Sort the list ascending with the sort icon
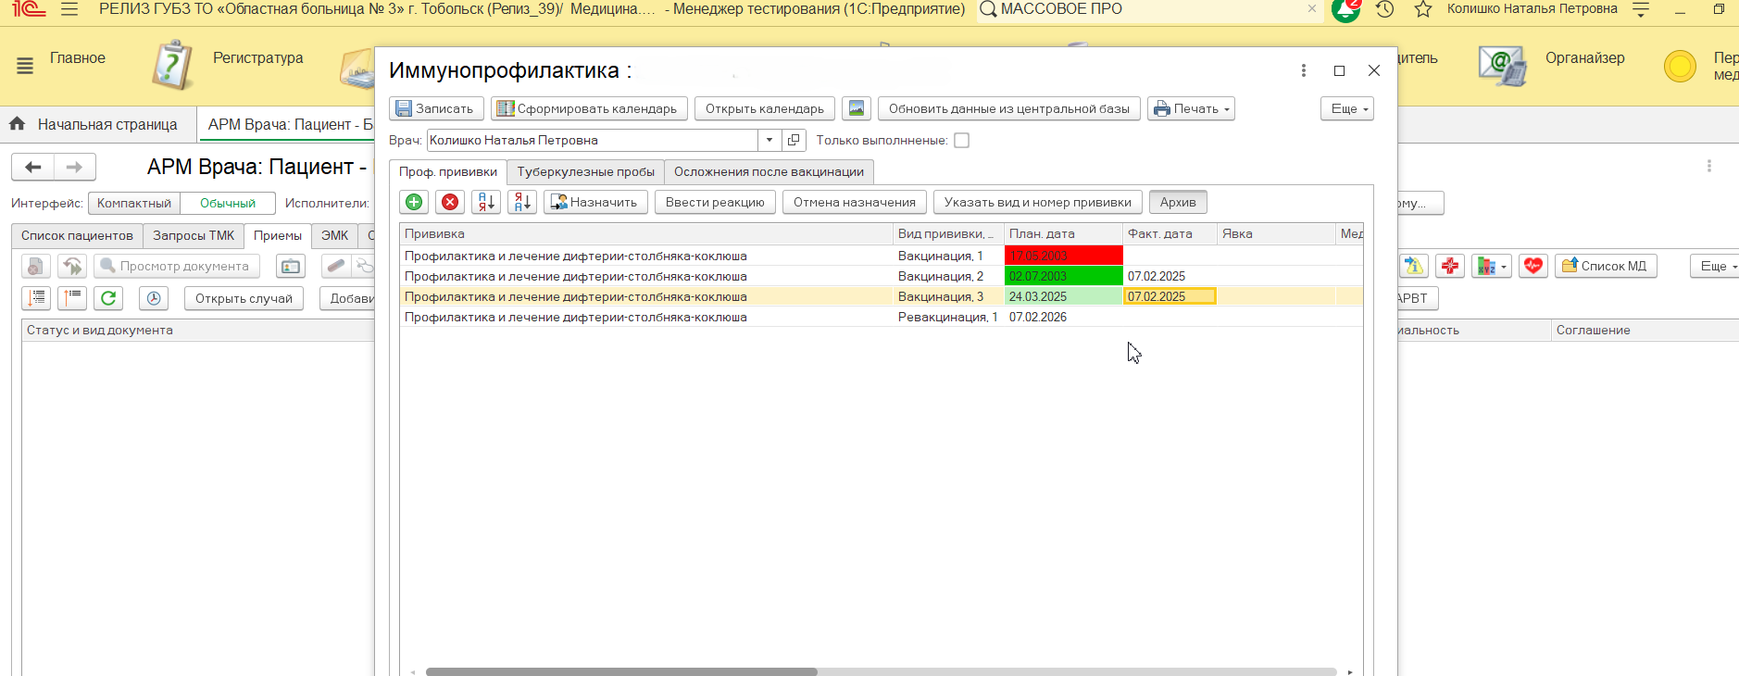This screenshot has height=676, width=1739. coord(486,202)
